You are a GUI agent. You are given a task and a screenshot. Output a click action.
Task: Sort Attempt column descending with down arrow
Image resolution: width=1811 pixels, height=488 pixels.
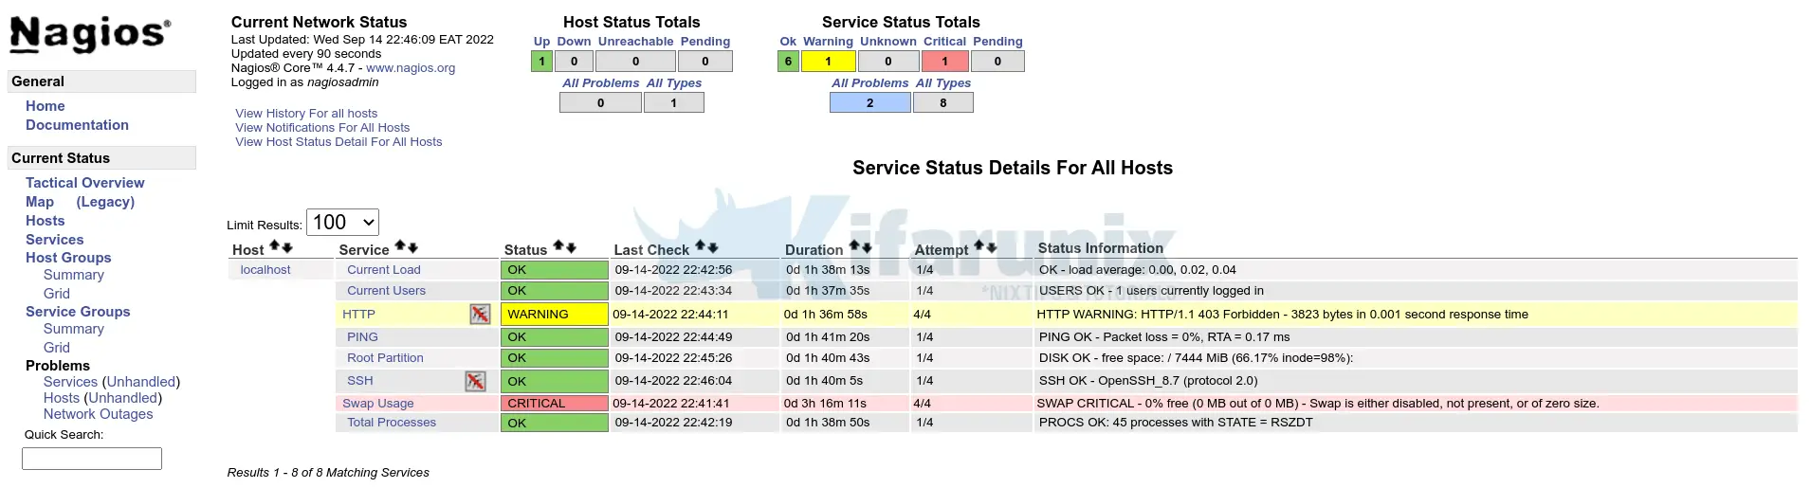[x=992, y=247]
